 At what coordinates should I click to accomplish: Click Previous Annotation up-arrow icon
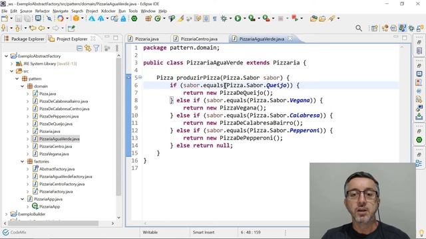coord(18,28)
